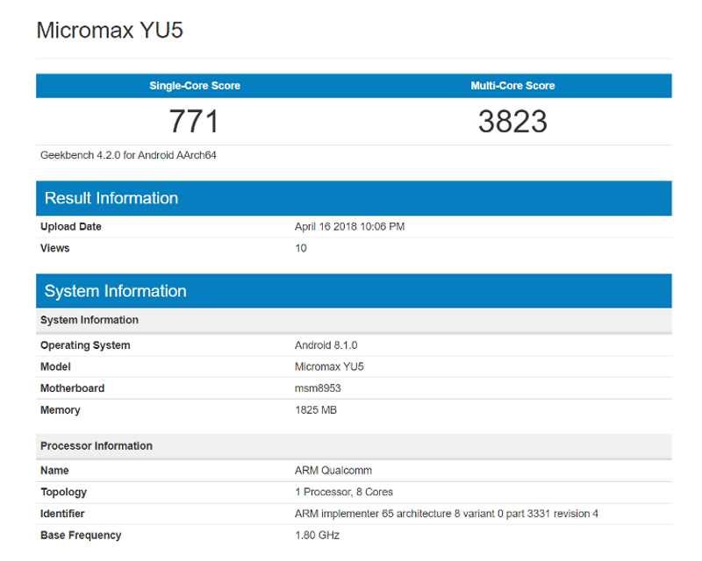Click the single-core value 771
702x561 pixels.
point(194,121)
